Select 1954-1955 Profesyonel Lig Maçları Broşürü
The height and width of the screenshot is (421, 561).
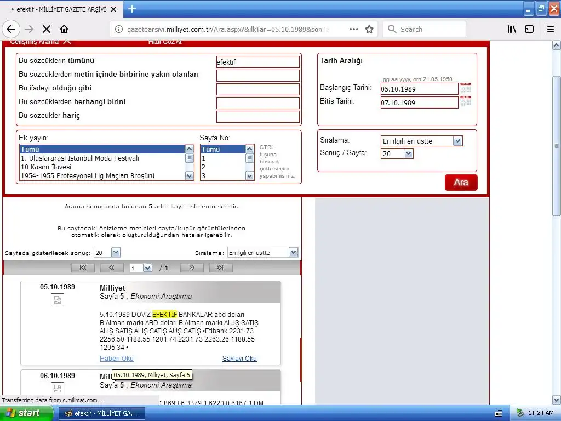[x=102, y=176]
